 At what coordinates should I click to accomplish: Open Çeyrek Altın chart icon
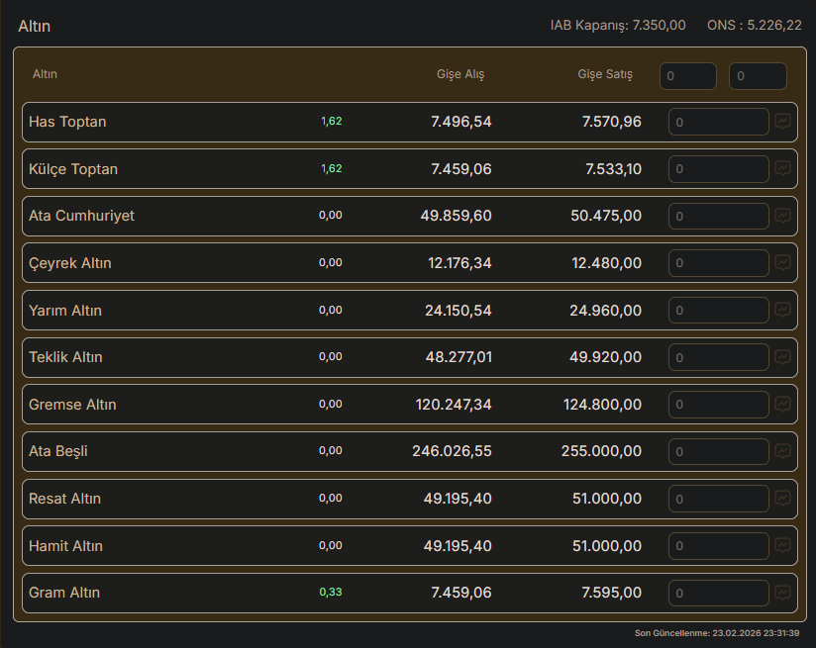782,263
